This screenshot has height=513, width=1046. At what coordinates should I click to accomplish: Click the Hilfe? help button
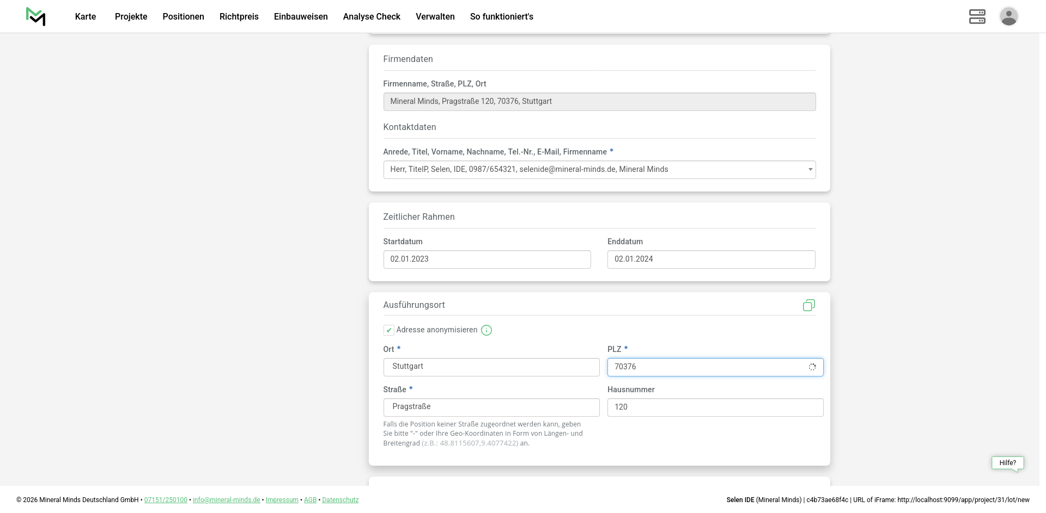1007,463
